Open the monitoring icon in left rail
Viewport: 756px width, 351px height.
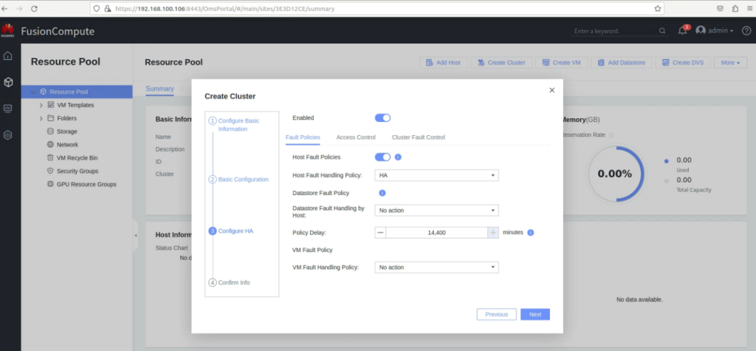tap(8, 108)
